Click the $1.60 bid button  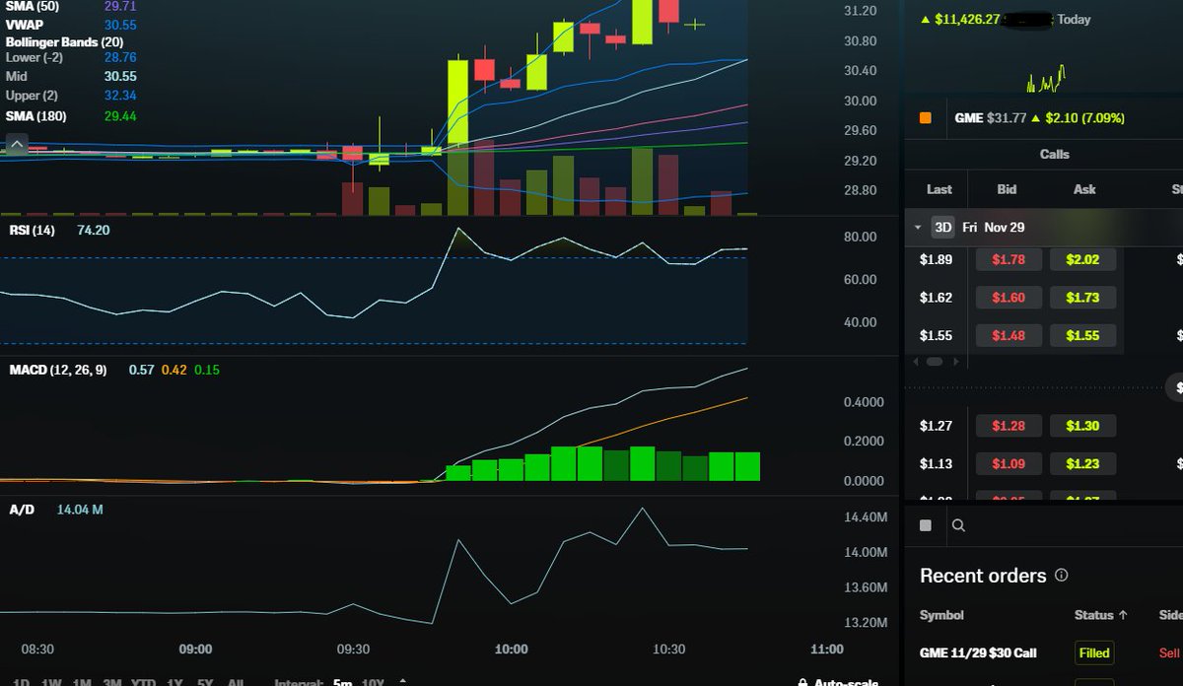(1009, 298)
